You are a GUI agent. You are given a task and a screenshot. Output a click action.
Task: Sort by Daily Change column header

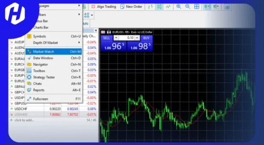tap(89, 36)
